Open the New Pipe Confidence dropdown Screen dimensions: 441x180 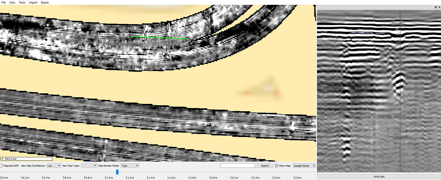(x=54, y=166)
